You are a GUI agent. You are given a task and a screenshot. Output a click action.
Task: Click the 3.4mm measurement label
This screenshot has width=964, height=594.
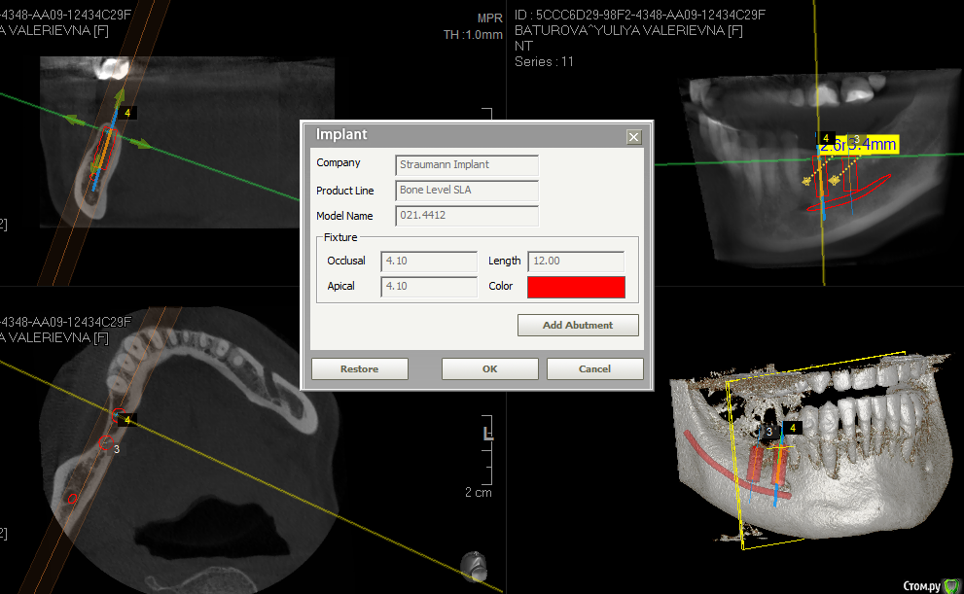tap(871, 145)
